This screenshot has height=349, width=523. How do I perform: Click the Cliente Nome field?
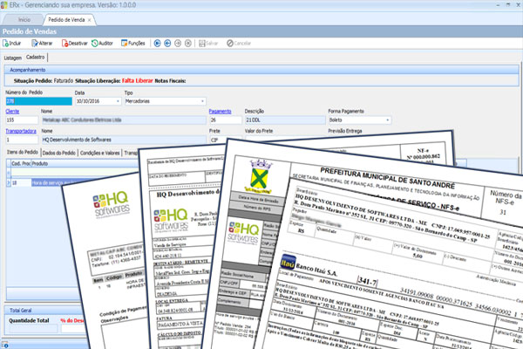point(124,120)
